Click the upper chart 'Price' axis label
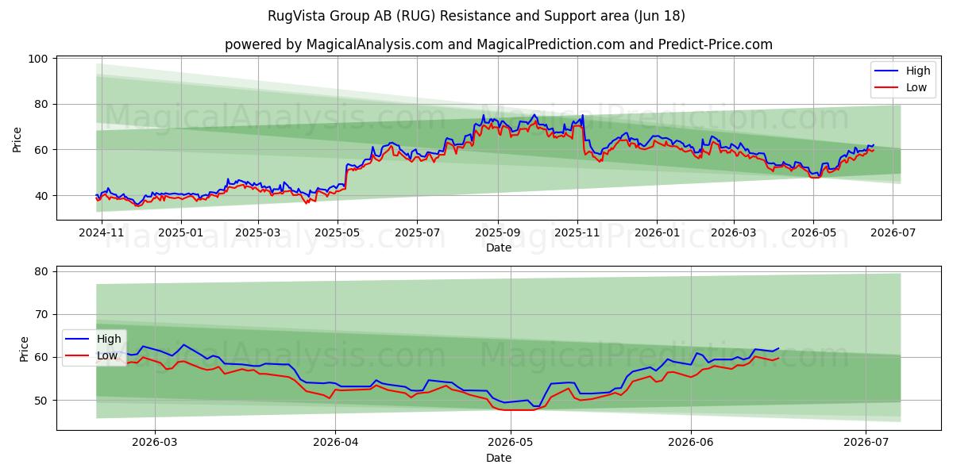 pyautogui.click(x=17, y=139)
